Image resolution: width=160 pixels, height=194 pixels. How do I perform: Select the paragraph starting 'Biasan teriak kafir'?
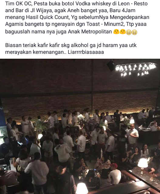[71, 48]
